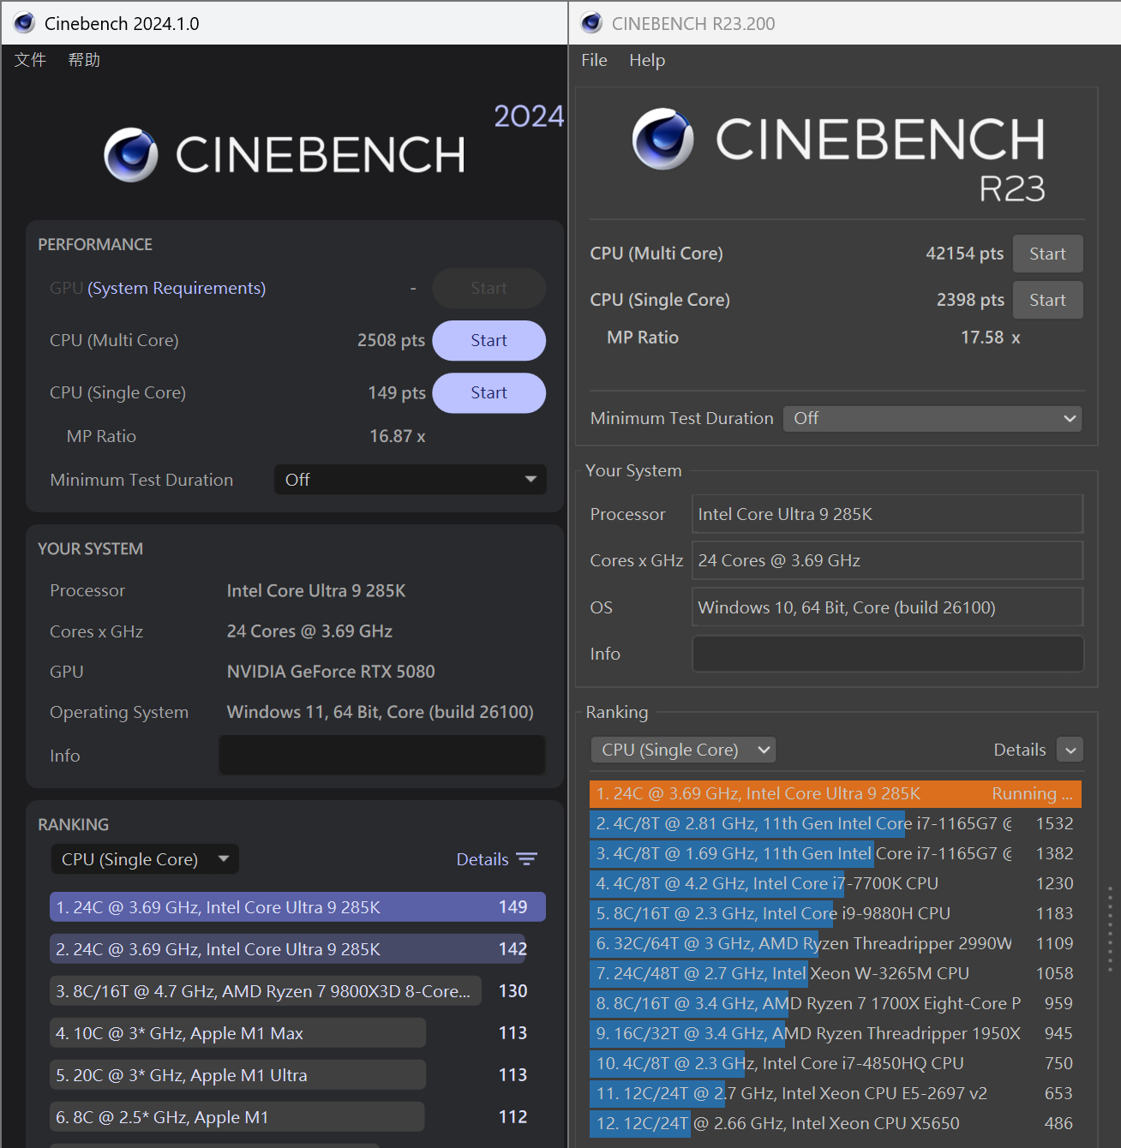The height and width of the screenshot is (1148, 1121).
Task: Click the OS field showing Windows 10 in R23
Action: (x=888, y=607)
